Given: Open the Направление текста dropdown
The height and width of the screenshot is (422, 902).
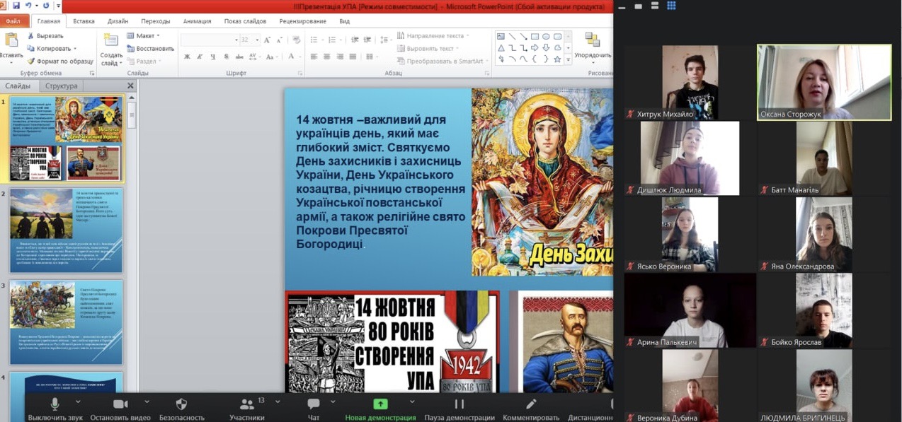Looking at the screenshot, I should (x=433, y=35).
